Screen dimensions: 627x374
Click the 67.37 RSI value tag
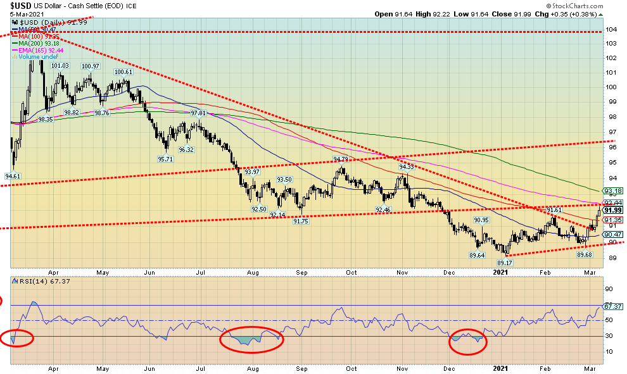[612, 306]
